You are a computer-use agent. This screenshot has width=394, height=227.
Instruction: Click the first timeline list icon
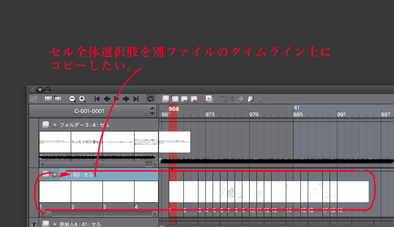coord(48,99)
